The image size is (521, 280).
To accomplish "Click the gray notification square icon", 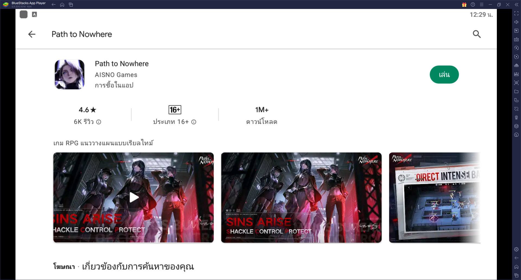I will (x=24, y=14).
